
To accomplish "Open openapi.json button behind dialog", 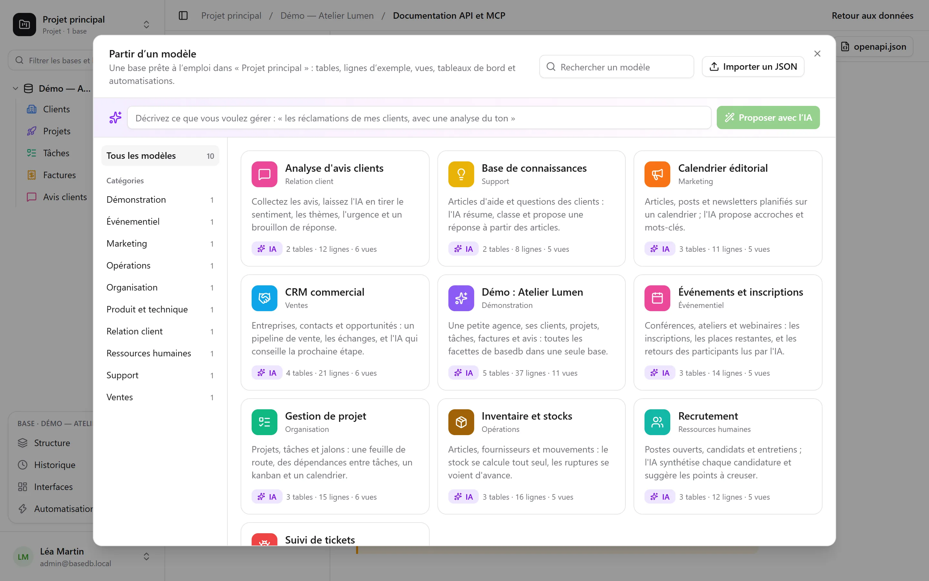I will [x=874, y=46].
